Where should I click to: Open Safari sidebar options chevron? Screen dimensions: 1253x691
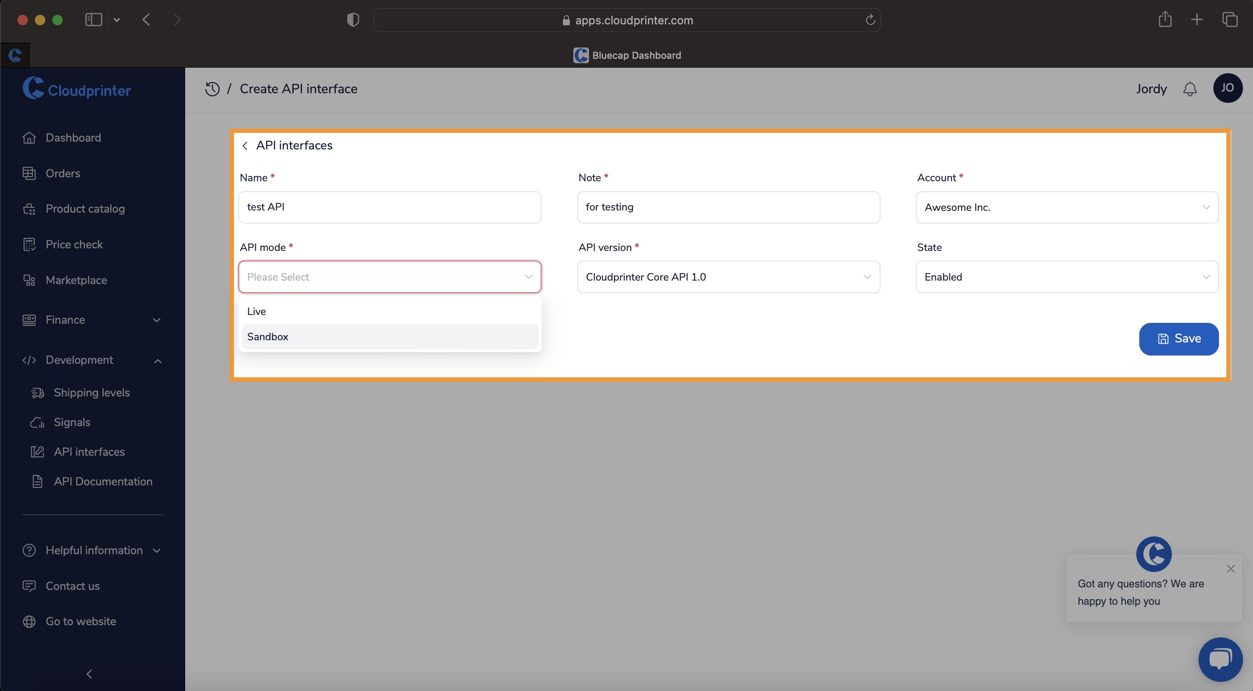pos(117,20)
